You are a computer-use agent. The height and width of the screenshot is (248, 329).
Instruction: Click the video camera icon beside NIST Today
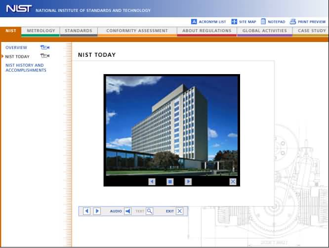45,56
